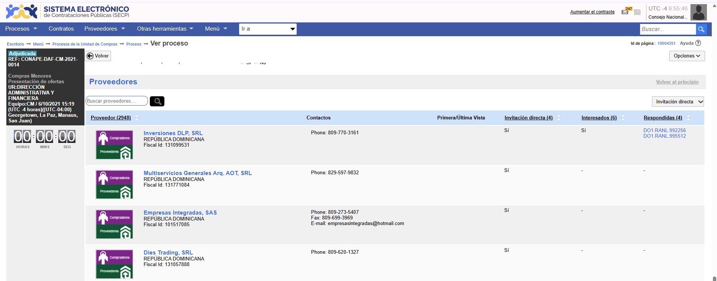
Task: Click the news document icon beside the envelope
Action: click(x=637, y=12)
